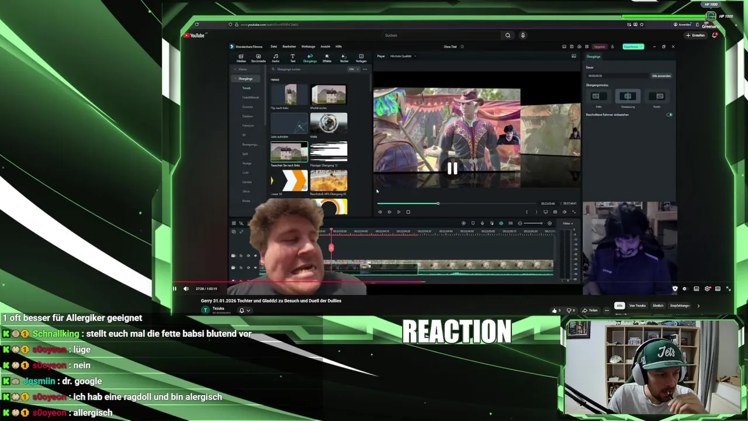Click the YouTube search magnifier button

click(508, 35)
